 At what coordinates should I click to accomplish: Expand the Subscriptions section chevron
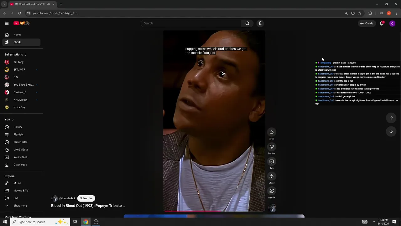26,55
